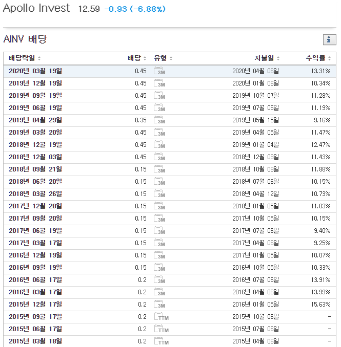341x347 pixels.
Task: Click yield value 11.88%
Action: [x=320, y=169]
